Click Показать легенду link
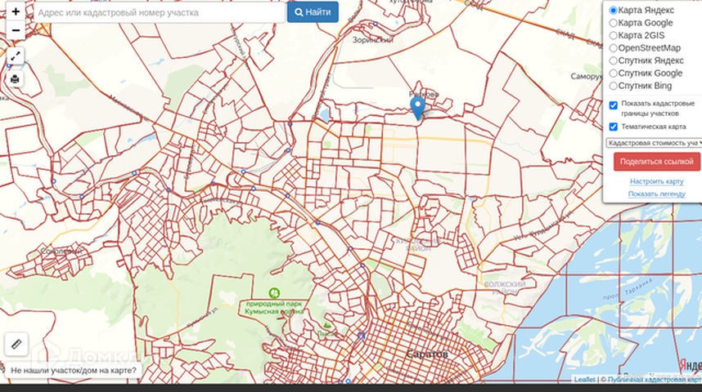The height and width of the screenshot is (392, 702). click(656, 194)
